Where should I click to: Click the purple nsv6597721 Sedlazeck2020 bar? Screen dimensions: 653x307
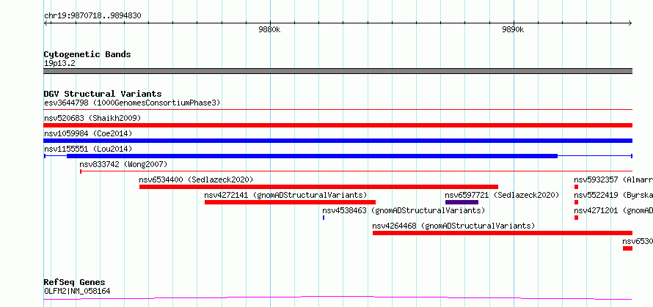462,202
